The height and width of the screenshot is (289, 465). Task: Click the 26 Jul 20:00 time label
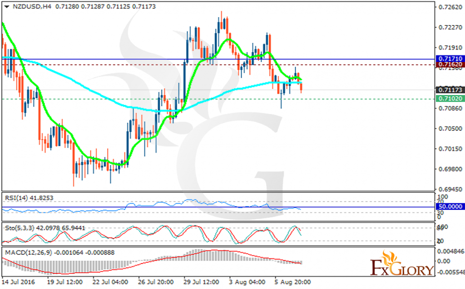(156, 282)
